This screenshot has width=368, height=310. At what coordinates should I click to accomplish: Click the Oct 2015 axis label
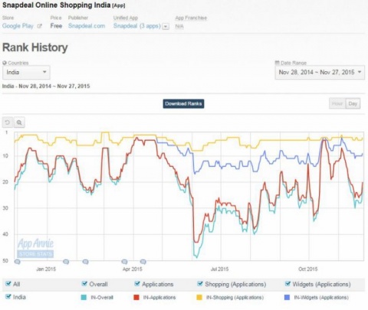click(308, 269)
